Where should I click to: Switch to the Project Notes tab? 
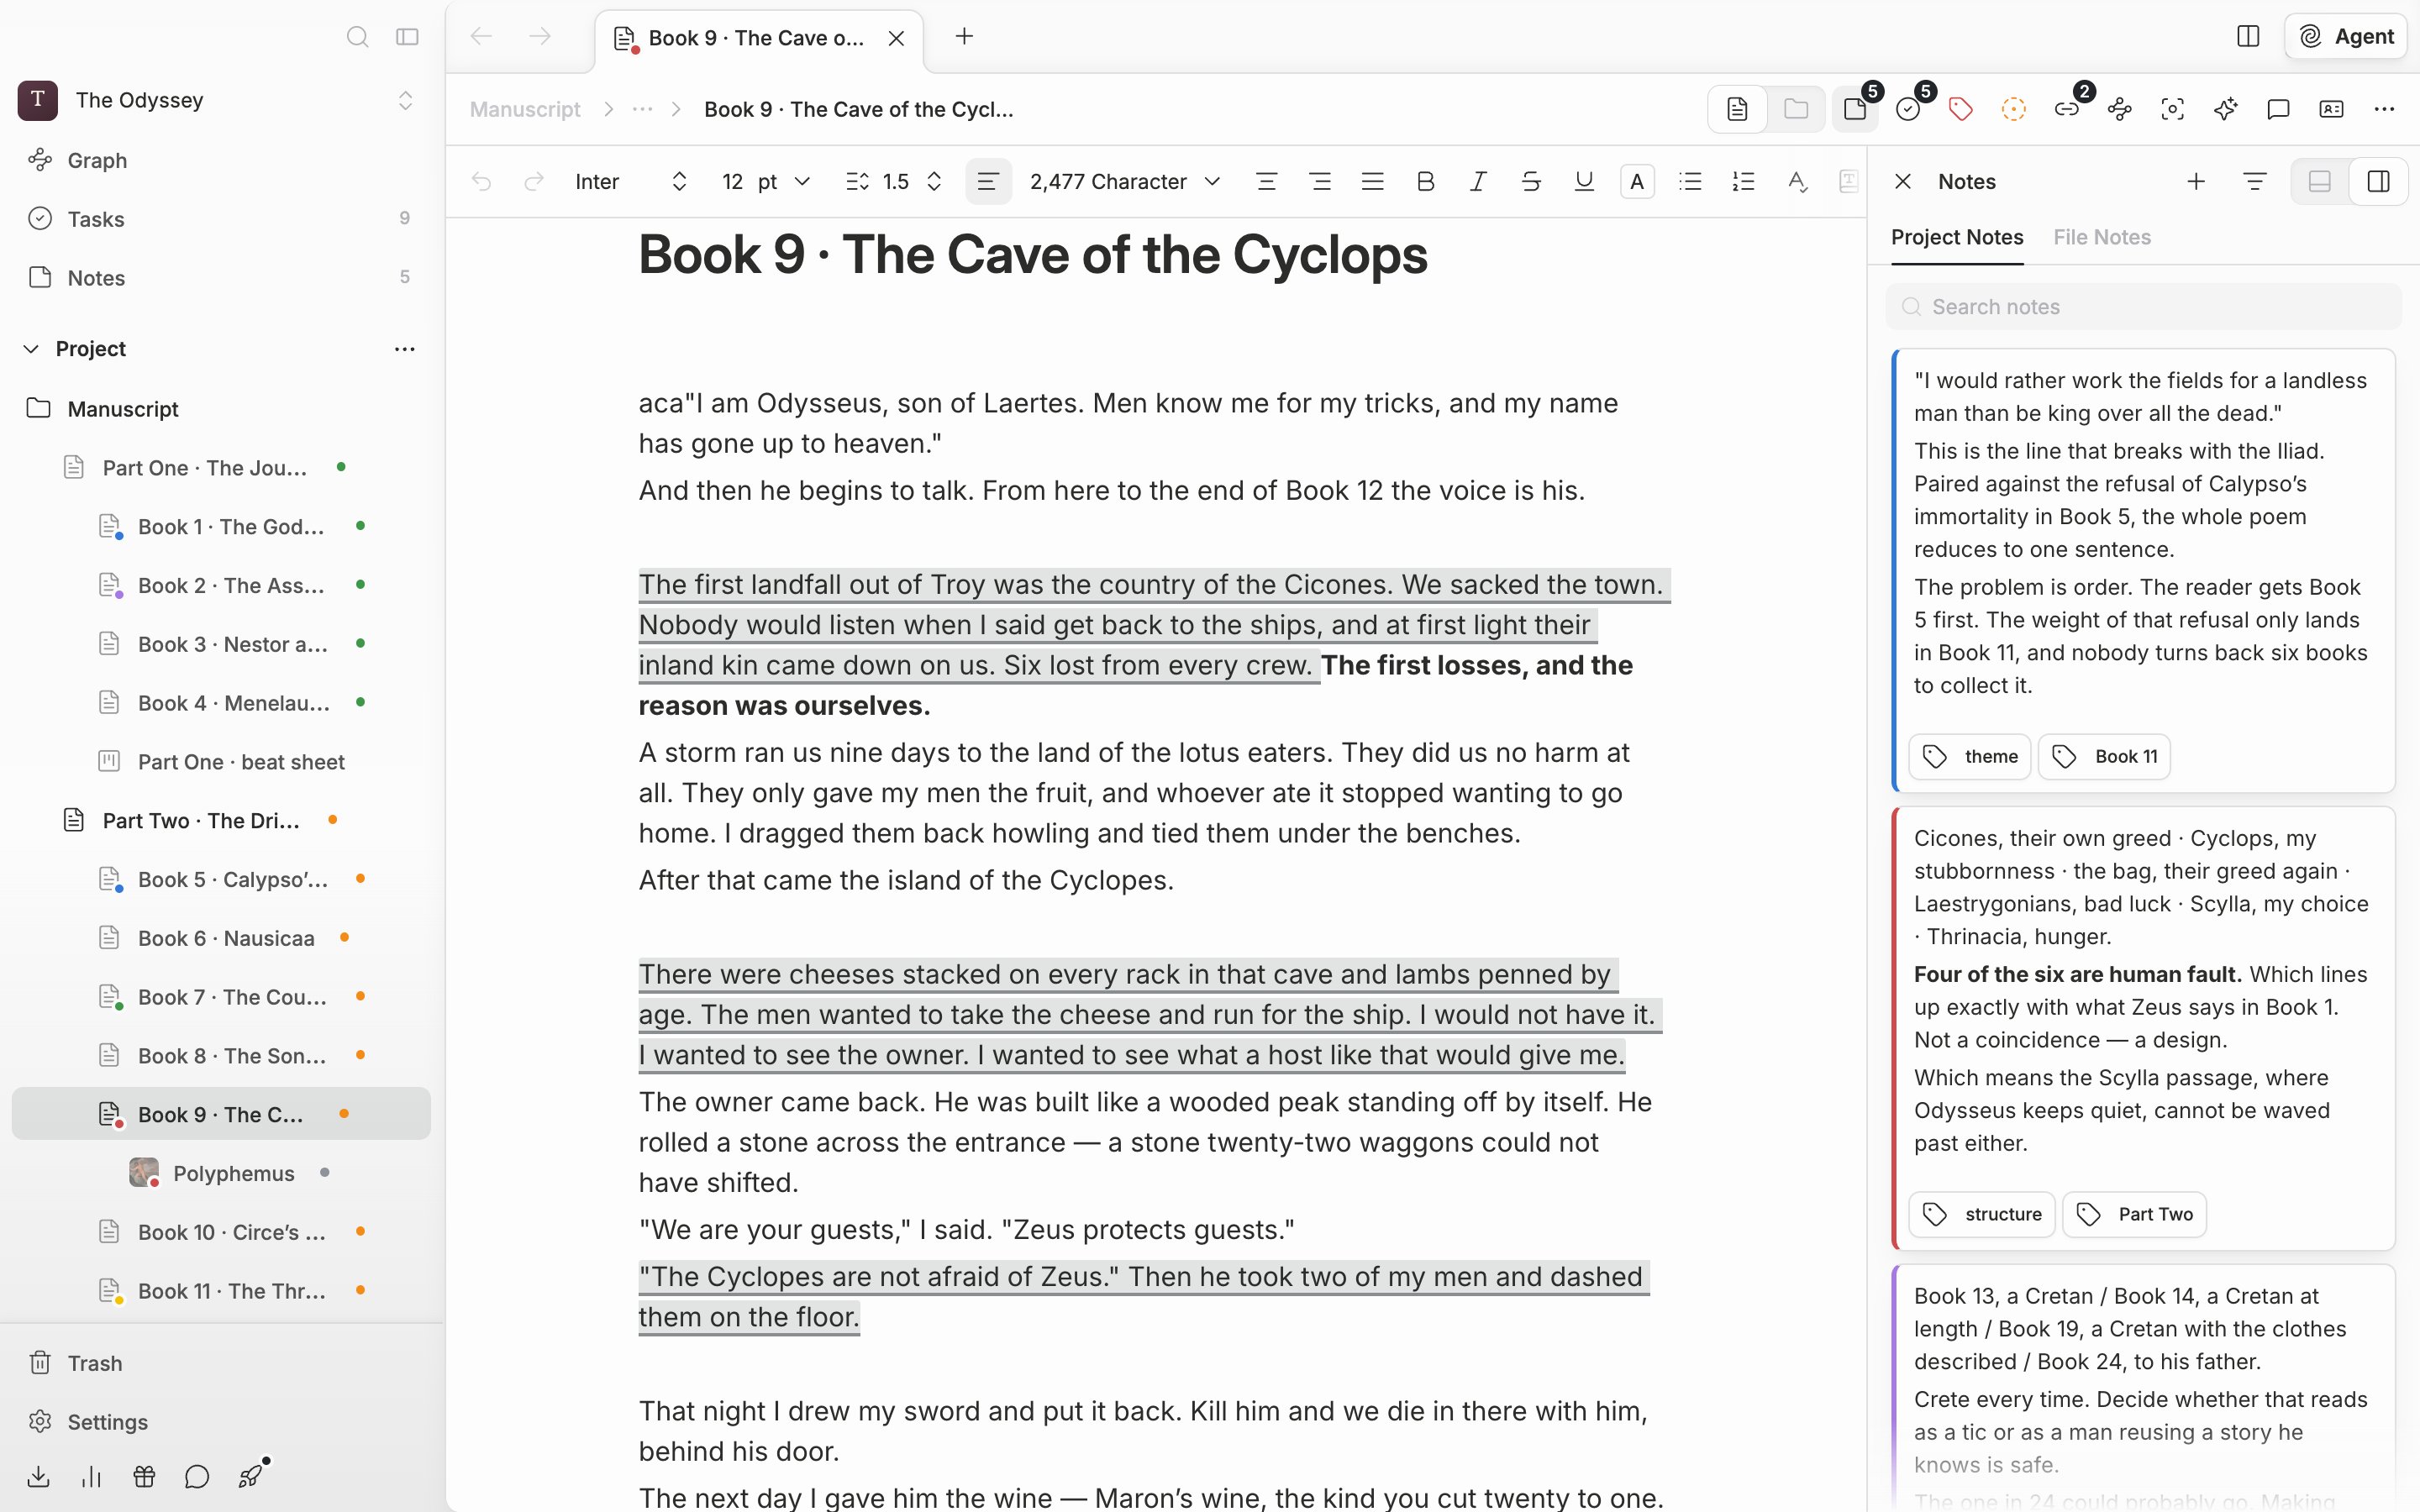1957,237
